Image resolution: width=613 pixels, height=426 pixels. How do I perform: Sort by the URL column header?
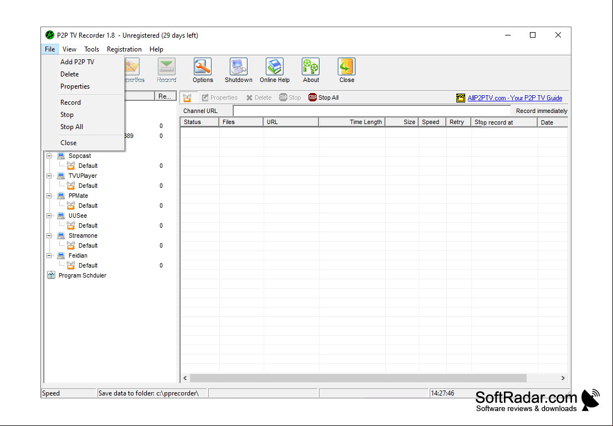coord(291,122)
